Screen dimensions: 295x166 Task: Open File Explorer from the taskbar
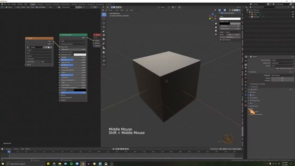[x=60, y=164]
